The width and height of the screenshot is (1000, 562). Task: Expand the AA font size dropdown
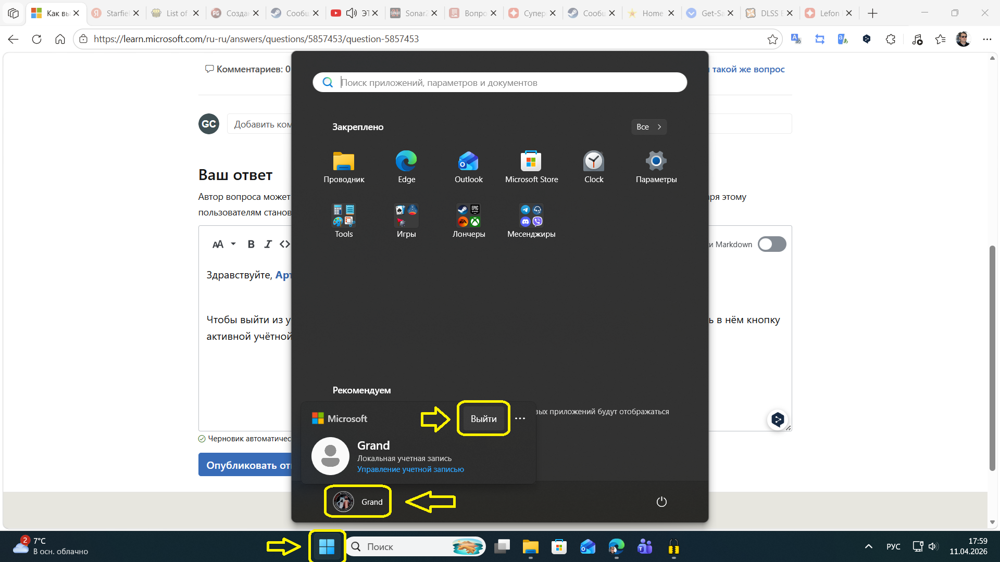224,244
